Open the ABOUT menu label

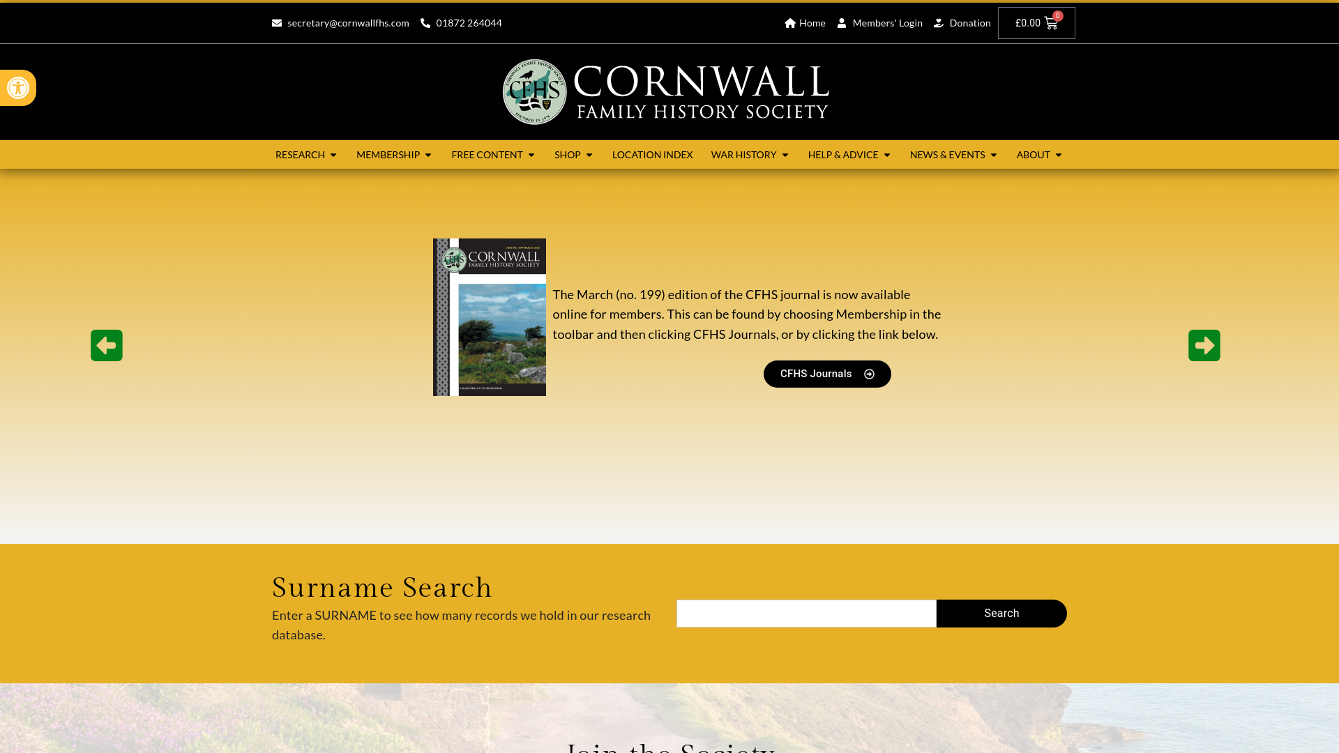click(1034, 155)
